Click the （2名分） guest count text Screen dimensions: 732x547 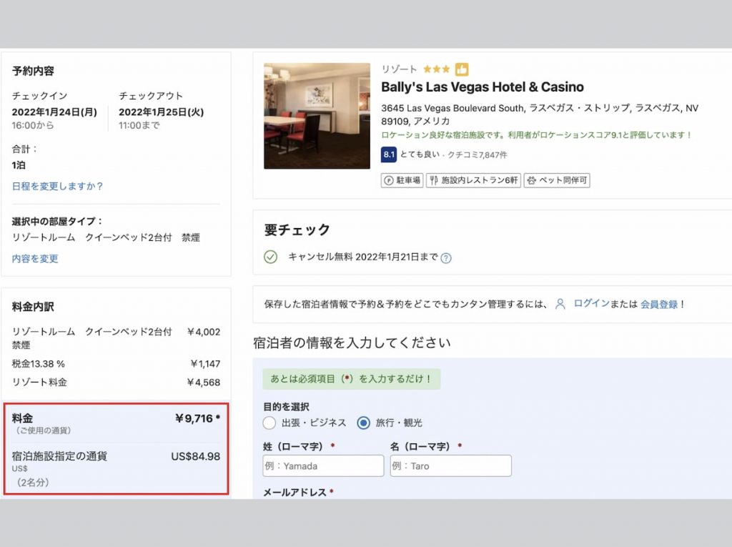(33, 483)
